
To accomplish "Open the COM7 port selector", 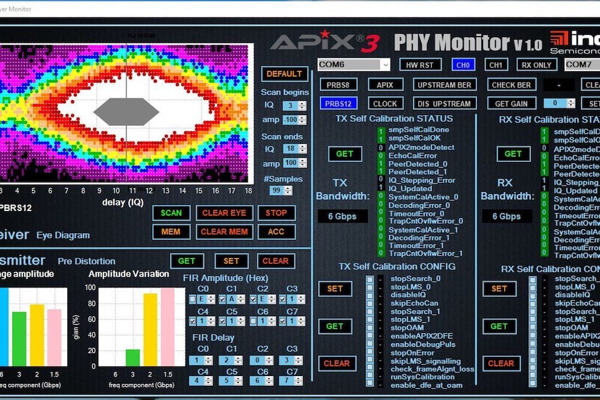I will (x=581, y=64).
